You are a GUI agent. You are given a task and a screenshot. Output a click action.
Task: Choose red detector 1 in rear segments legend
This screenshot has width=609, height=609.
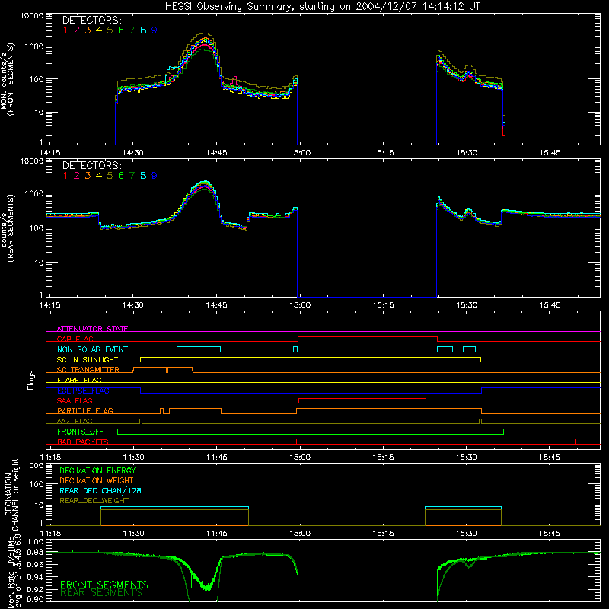click(x=65, y=176)
